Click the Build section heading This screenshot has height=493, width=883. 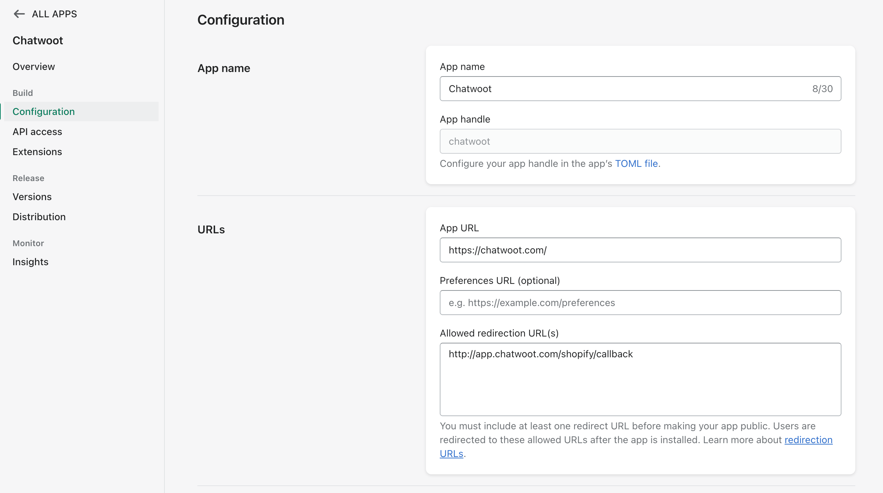click(x=23, y=93)
